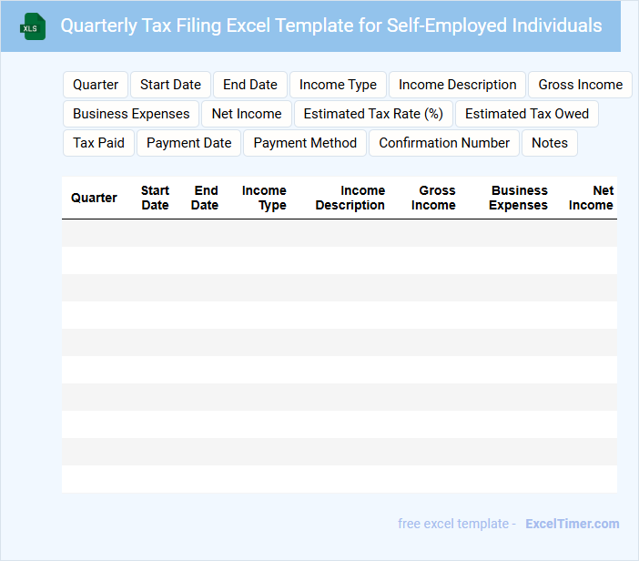This screenshot has width=639, height=561.
Task: Click the Income Type tag
Action: click(338, 85)
